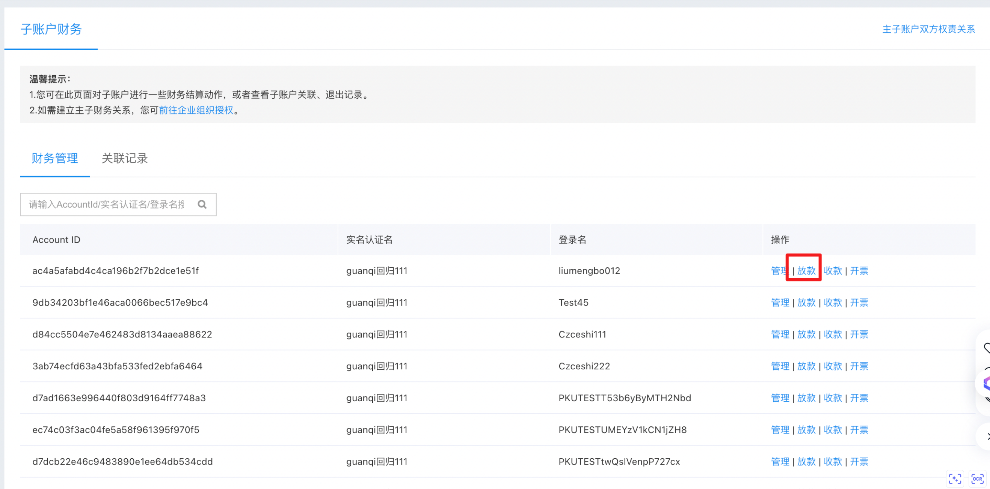990x489 pixels.
Task: Open the 子账户财务 page tab
Action: pyautogui.click(x=51, y=29)
